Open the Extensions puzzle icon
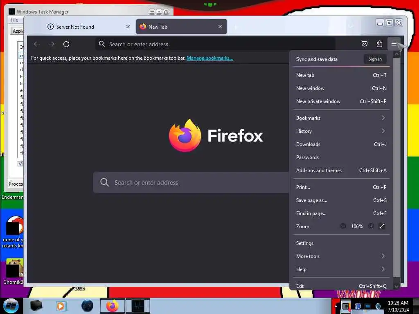This screenshot has width=419, height=314. (379, 44)
